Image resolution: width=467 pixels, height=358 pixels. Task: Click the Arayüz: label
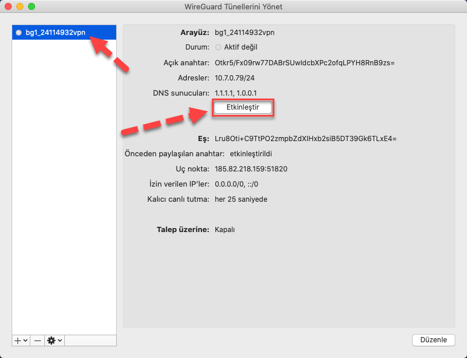tap(195, 33)
